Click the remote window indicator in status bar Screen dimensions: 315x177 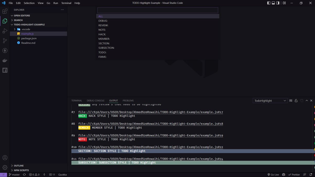(x=3, y=175)
